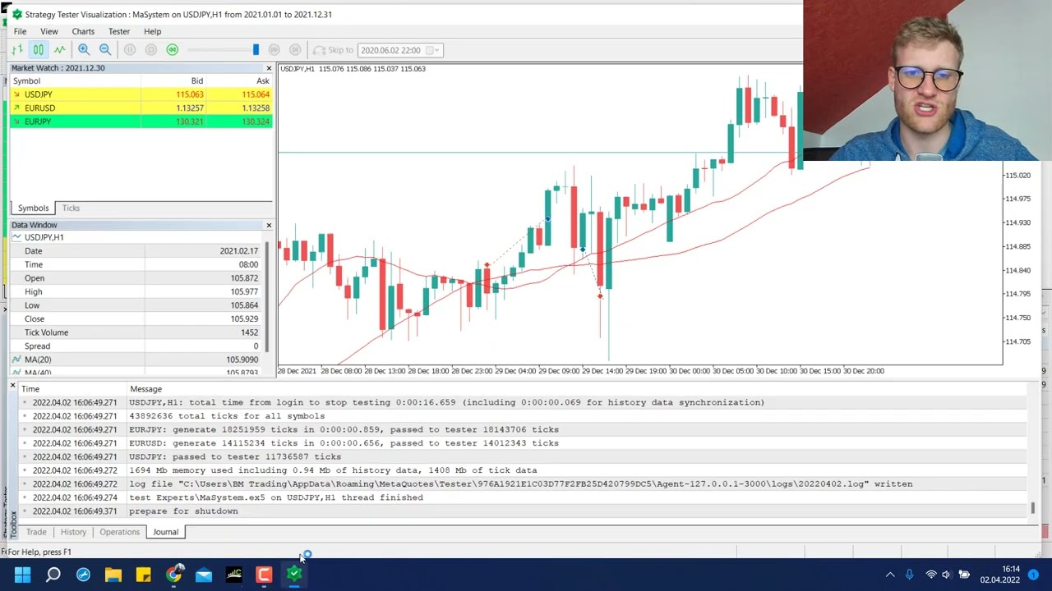Open the Windows Start menu
This screenshot has width=1052, height=591.
(x=22, y=575)
